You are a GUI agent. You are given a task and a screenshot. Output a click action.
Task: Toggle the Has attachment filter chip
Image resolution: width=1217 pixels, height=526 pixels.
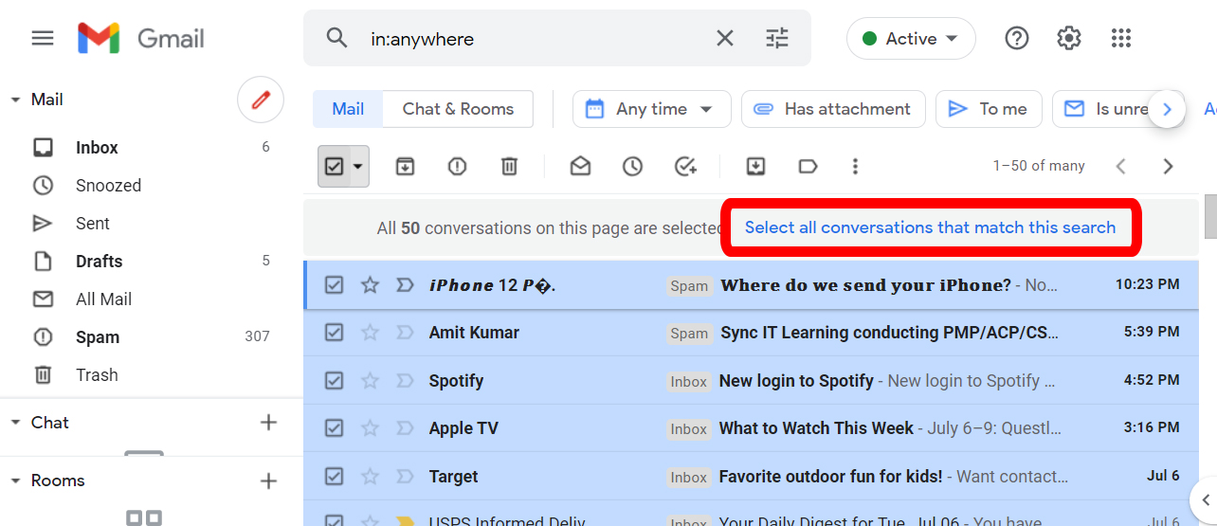833,109
